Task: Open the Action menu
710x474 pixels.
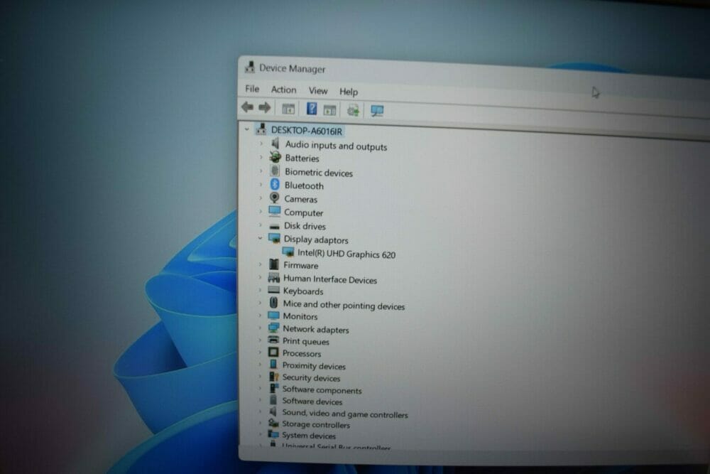Action: (x=283, y=90)
